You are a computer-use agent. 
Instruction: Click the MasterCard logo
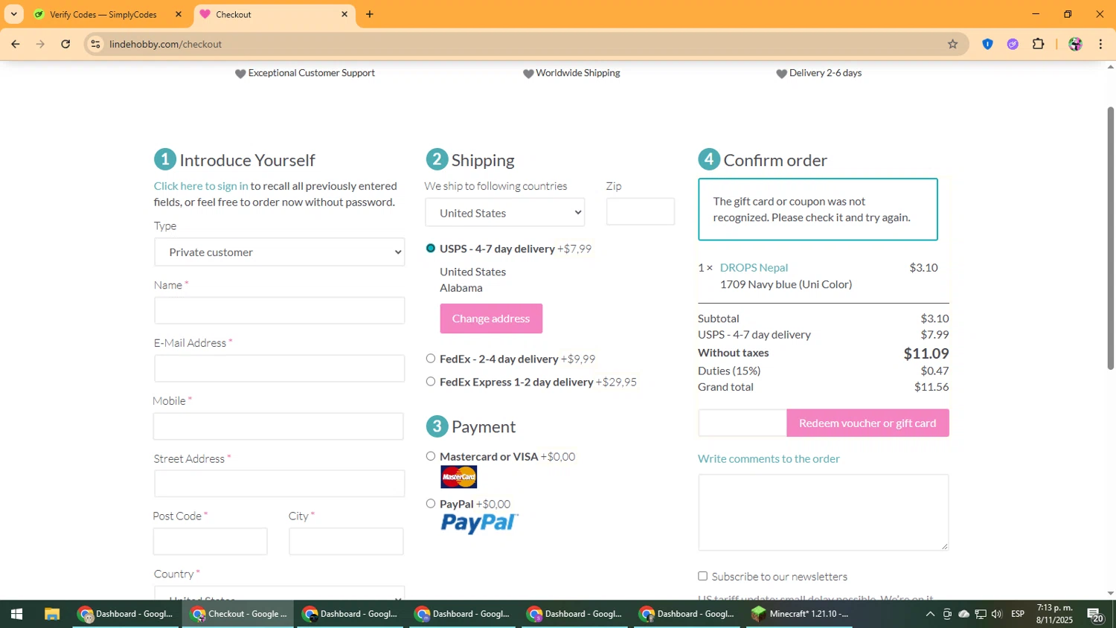[458, 477]
